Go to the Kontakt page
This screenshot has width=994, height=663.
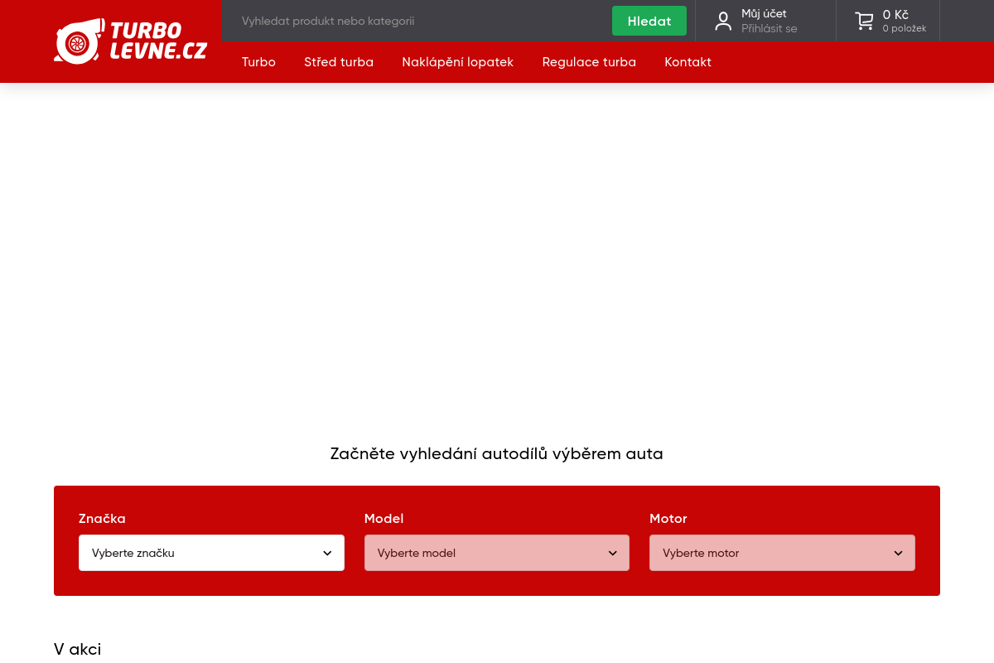pyautogui.click(x=688, y=62)
